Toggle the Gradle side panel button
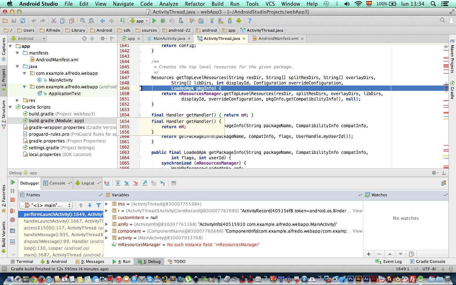Screen dimensions: 456x285 coord(452,90)
